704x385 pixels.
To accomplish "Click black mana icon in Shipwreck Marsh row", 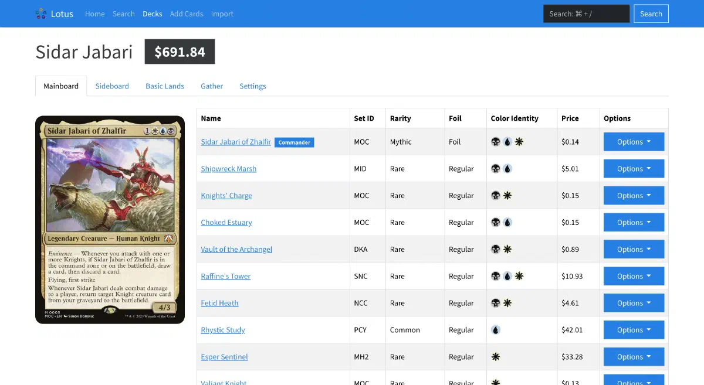I will point(496,169).
